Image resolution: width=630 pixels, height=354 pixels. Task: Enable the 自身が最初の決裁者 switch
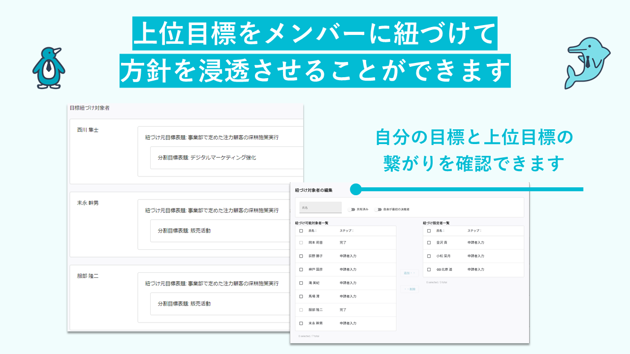click(378, 209)
